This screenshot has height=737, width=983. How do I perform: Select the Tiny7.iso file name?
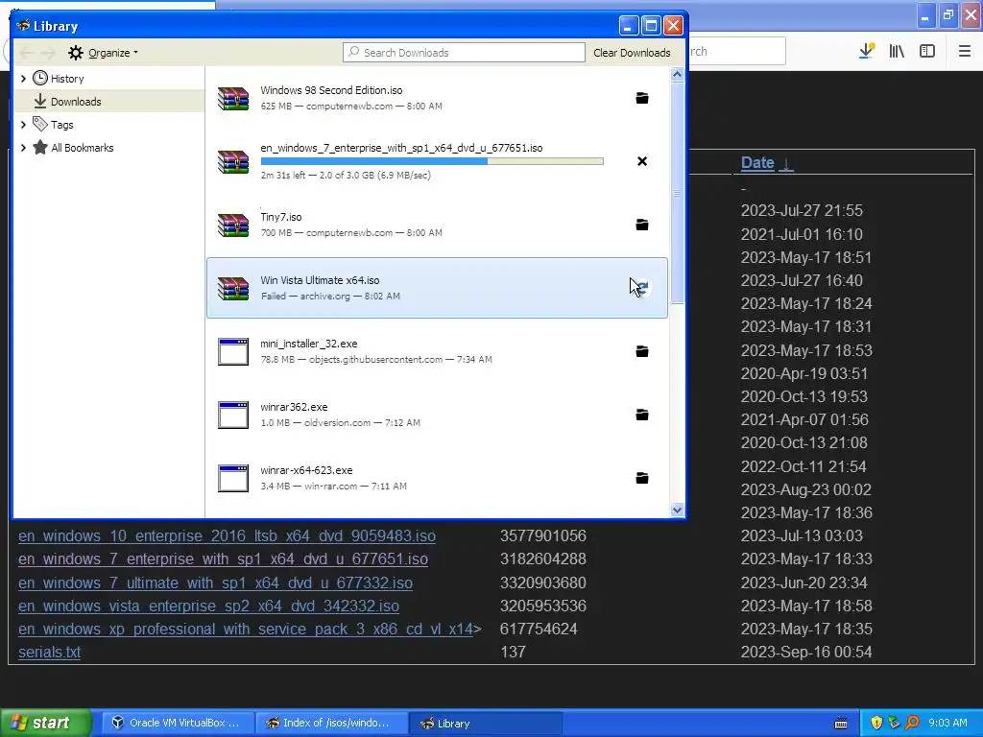pos(281,217)
